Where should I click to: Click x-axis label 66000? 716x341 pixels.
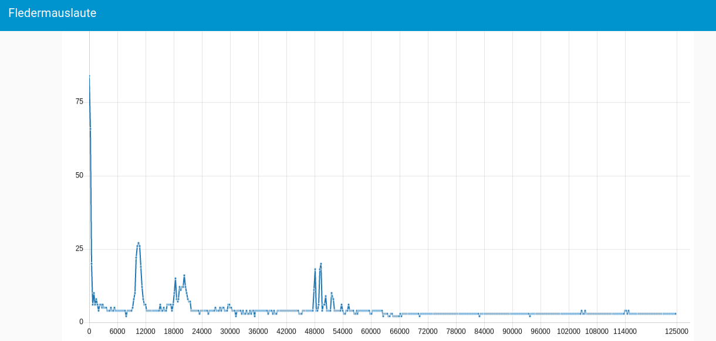[x=400, y=332]
